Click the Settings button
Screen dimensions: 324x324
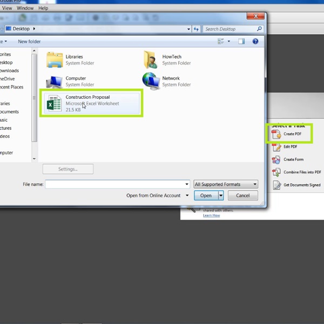pos(68,169)
